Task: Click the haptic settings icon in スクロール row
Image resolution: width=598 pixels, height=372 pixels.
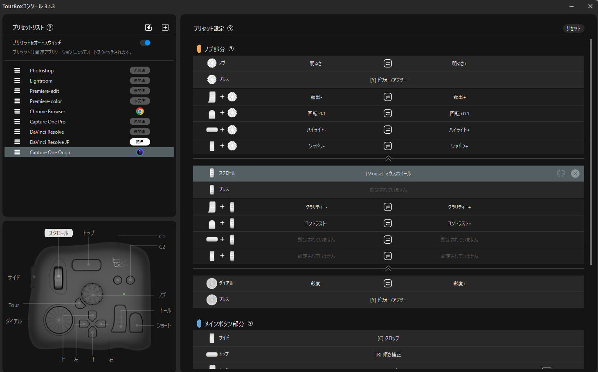Action: point(561,174)
